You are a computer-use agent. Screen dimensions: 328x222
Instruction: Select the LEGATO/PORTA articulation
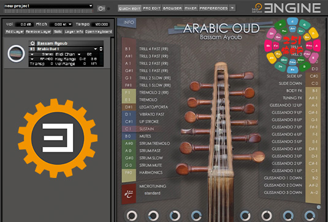(x=153, y=107)
